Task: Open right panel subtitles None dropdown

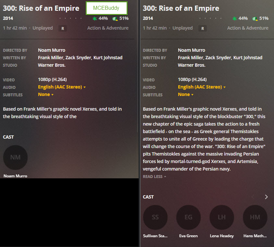Action: coord(186,94)
